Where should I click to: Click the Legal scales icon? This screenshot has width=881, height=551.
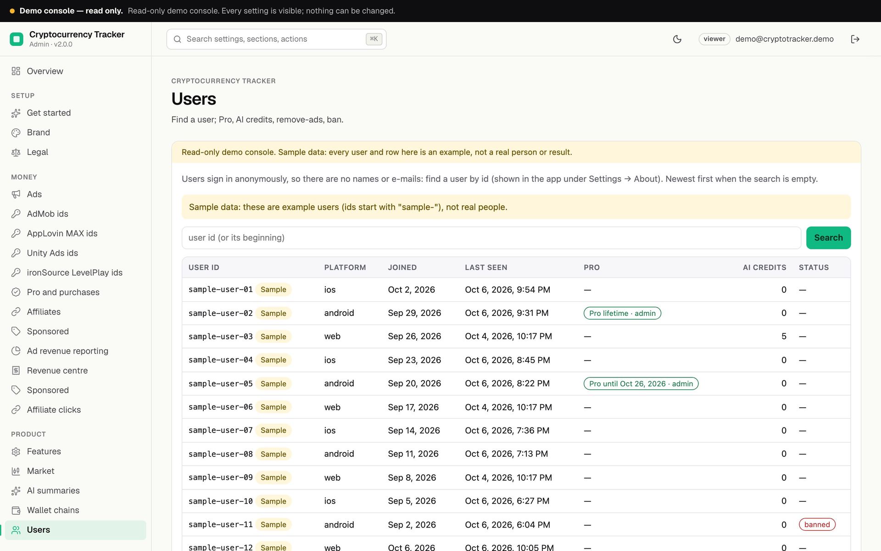coord(16,152)
